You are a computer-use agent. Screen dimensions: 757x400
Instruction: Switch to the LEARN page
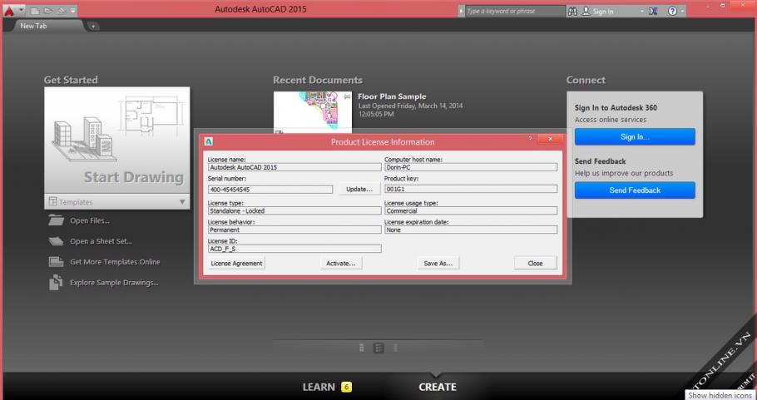pyautogui.click(x=319, y=387)
